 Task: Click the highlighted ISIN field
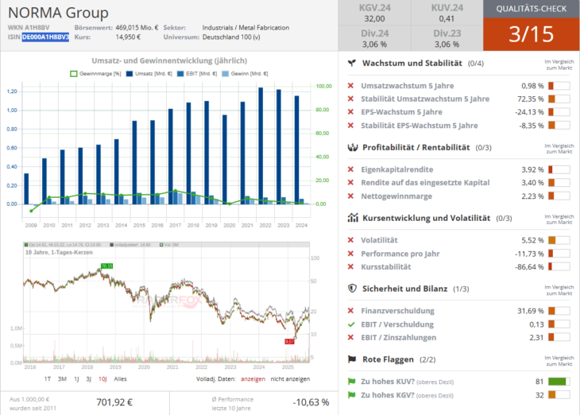click(45, 37)
